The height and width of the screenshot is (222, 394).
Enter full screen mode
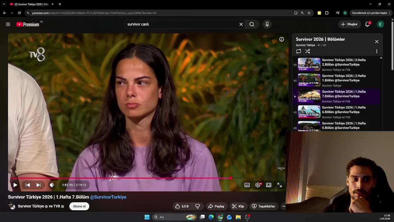pos(279,185)
